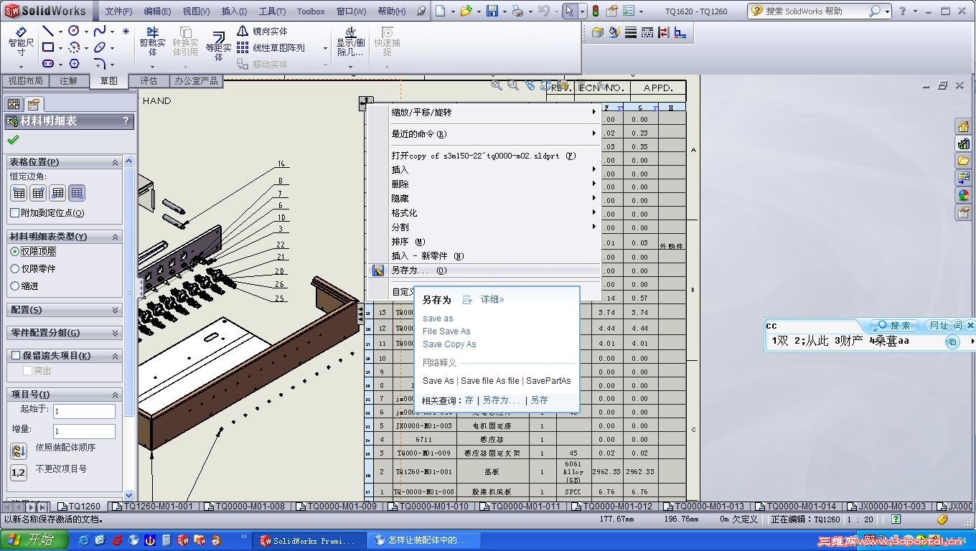The height and width of the screenshot is (551, 976).
Task: Switch to SolidWorks Premium taskbar button
Action: [309, 540]
